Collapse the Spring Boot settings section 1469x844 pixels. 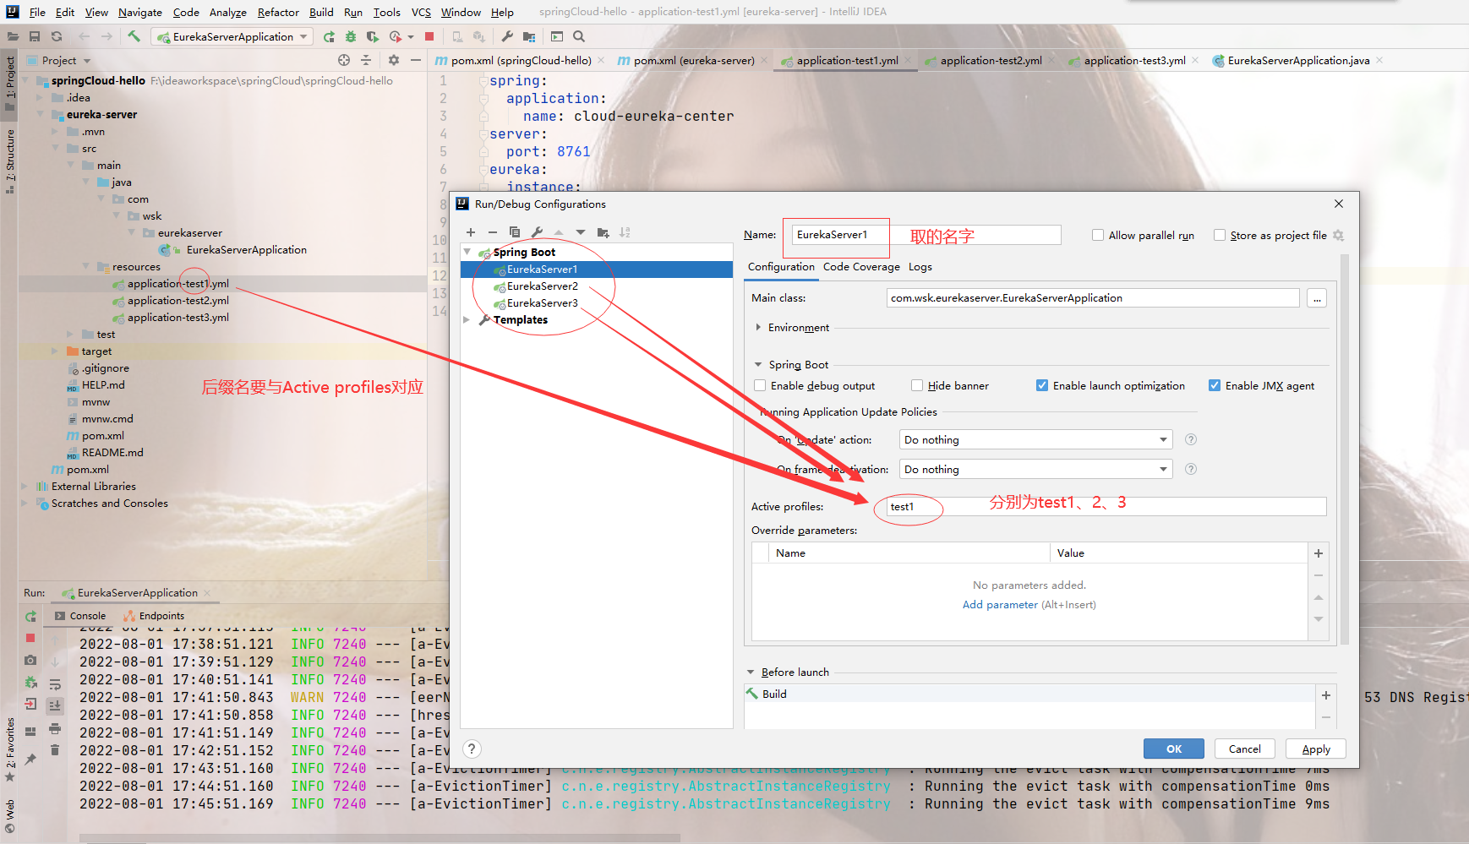click(758, 365)
